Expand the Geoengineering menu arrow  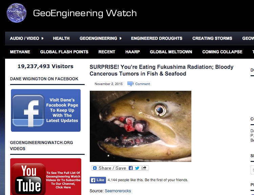(x=120, y=38)
